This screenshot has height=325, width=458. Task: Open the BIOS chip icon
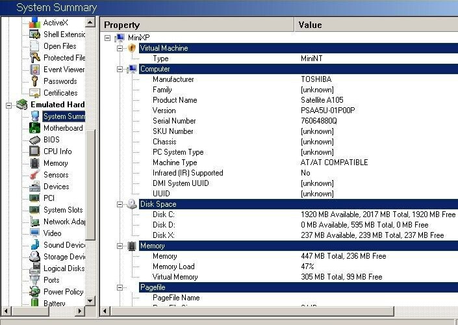(x=35, y=140)
